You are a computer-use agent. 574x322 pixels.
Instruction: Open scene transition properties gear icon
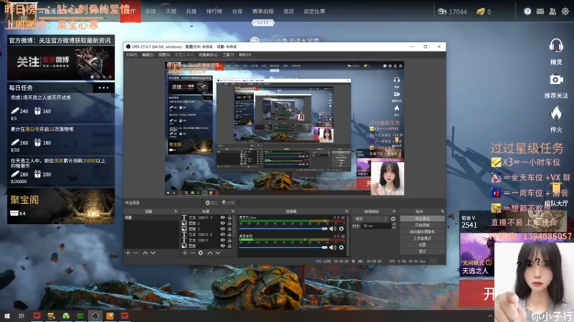[393, 219]
